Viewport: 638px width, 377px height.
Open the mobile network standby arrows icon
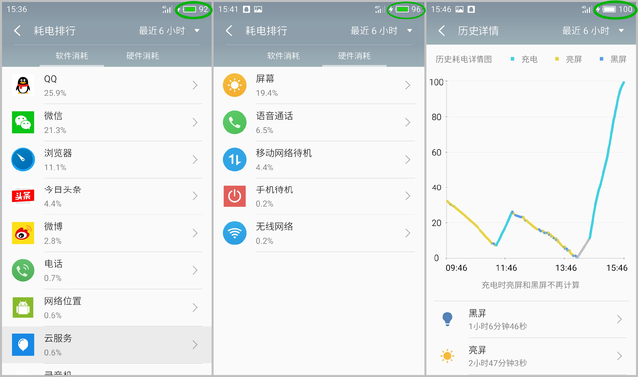[235, 160]
